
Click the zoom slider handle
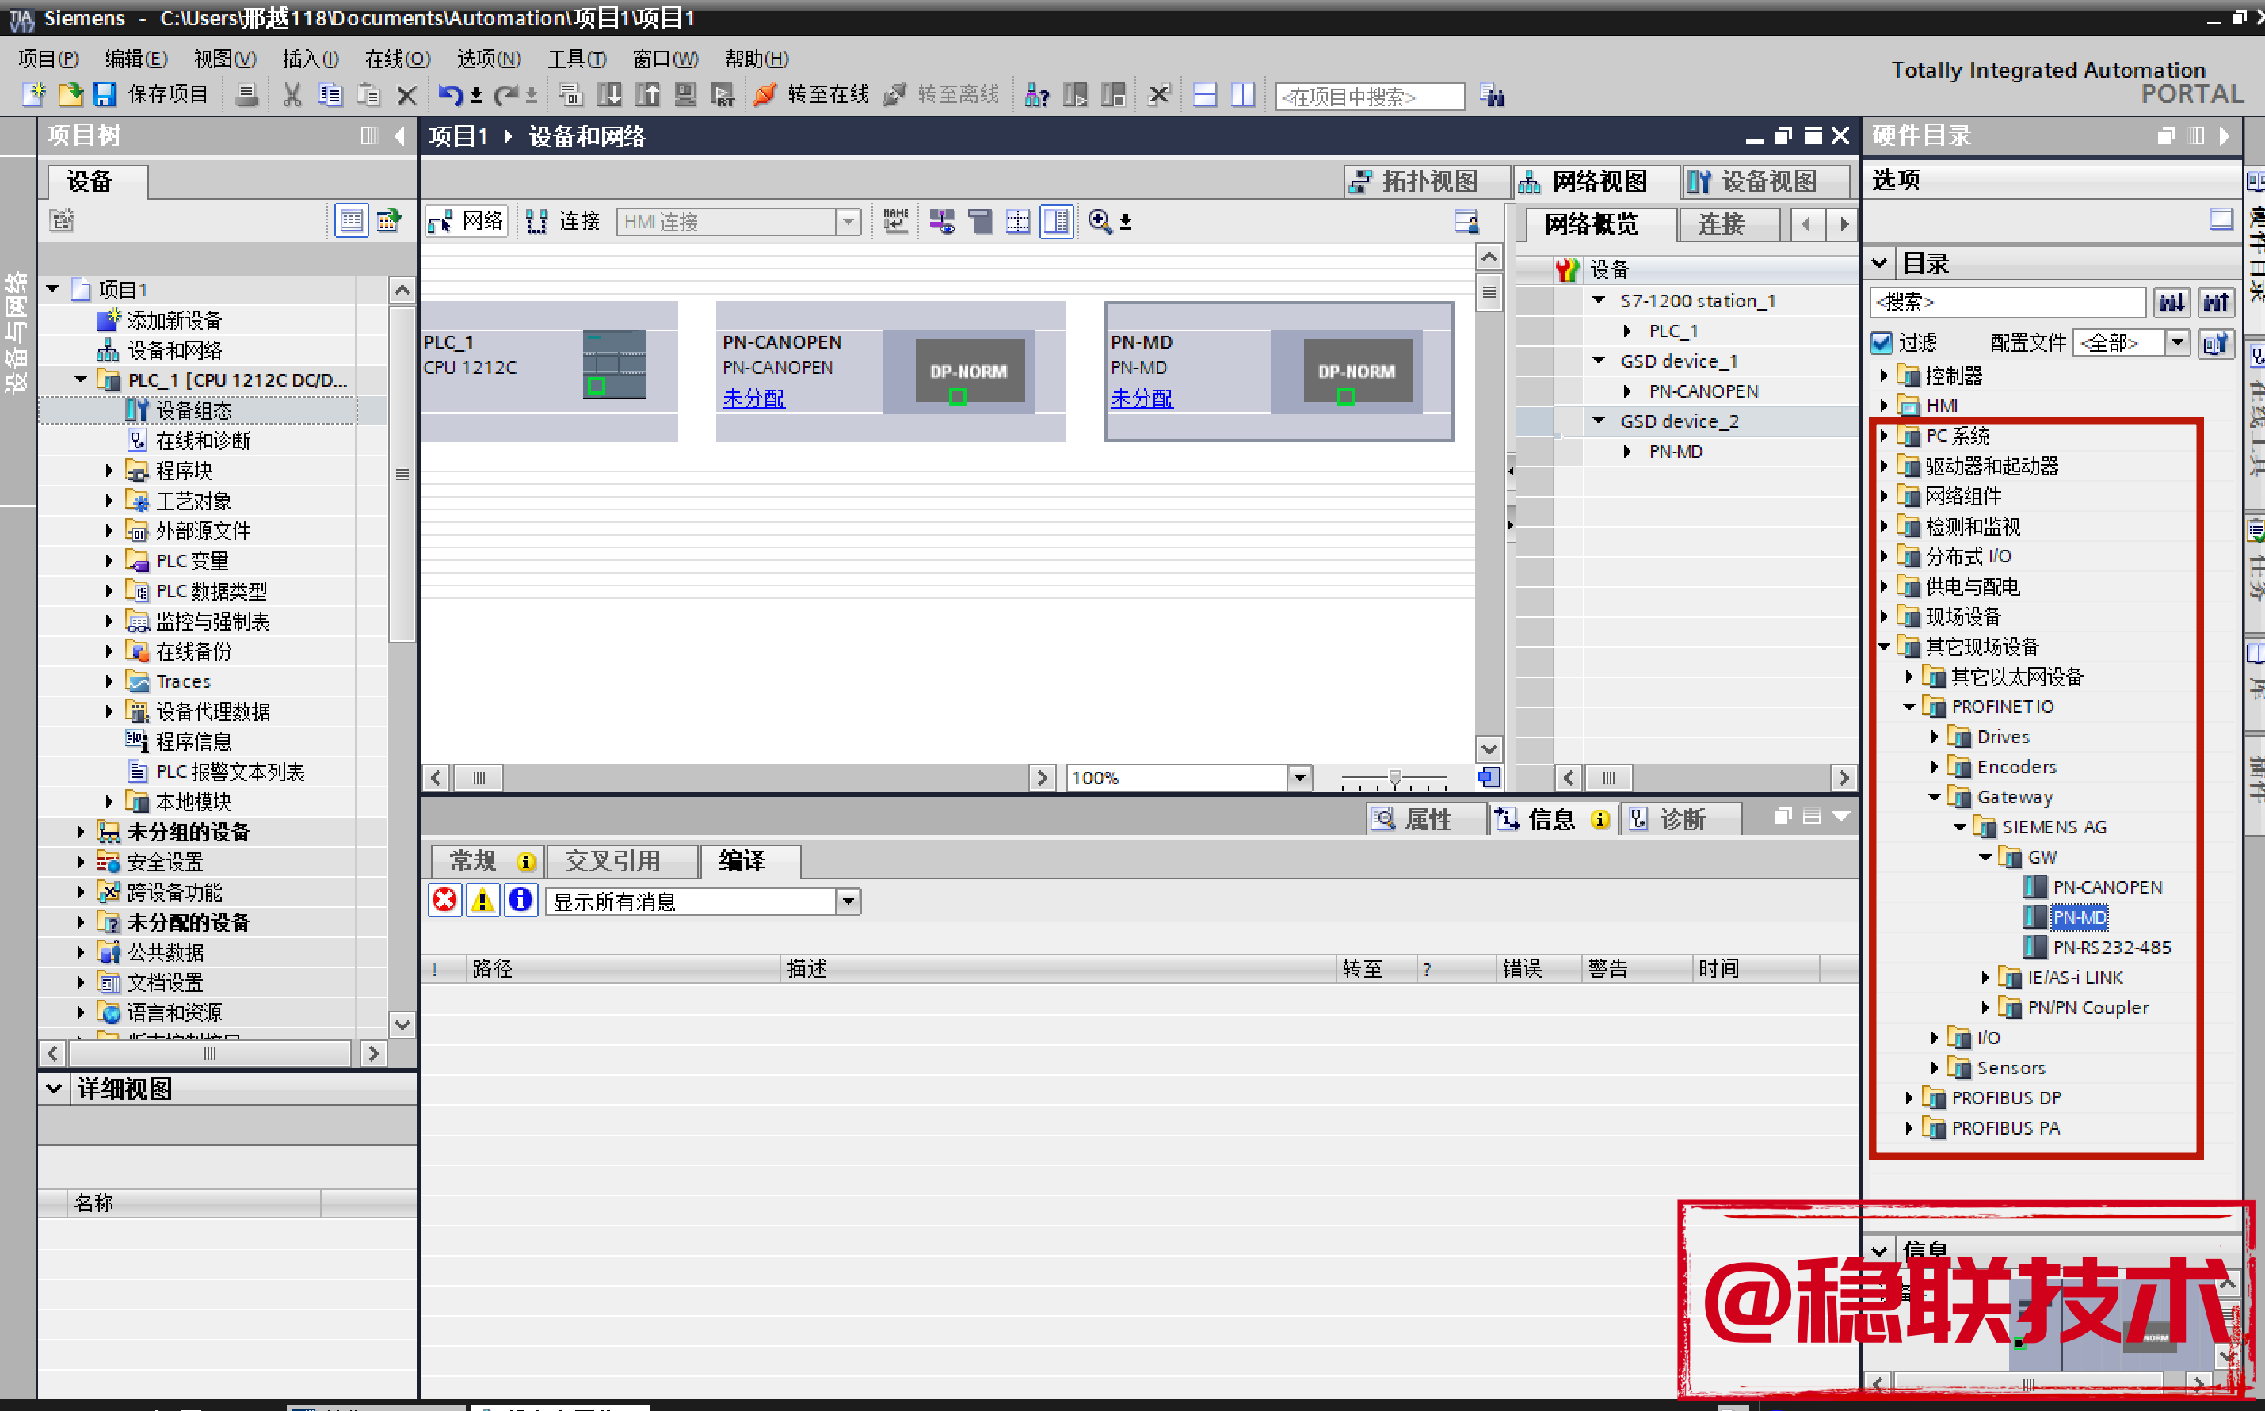1394,777
